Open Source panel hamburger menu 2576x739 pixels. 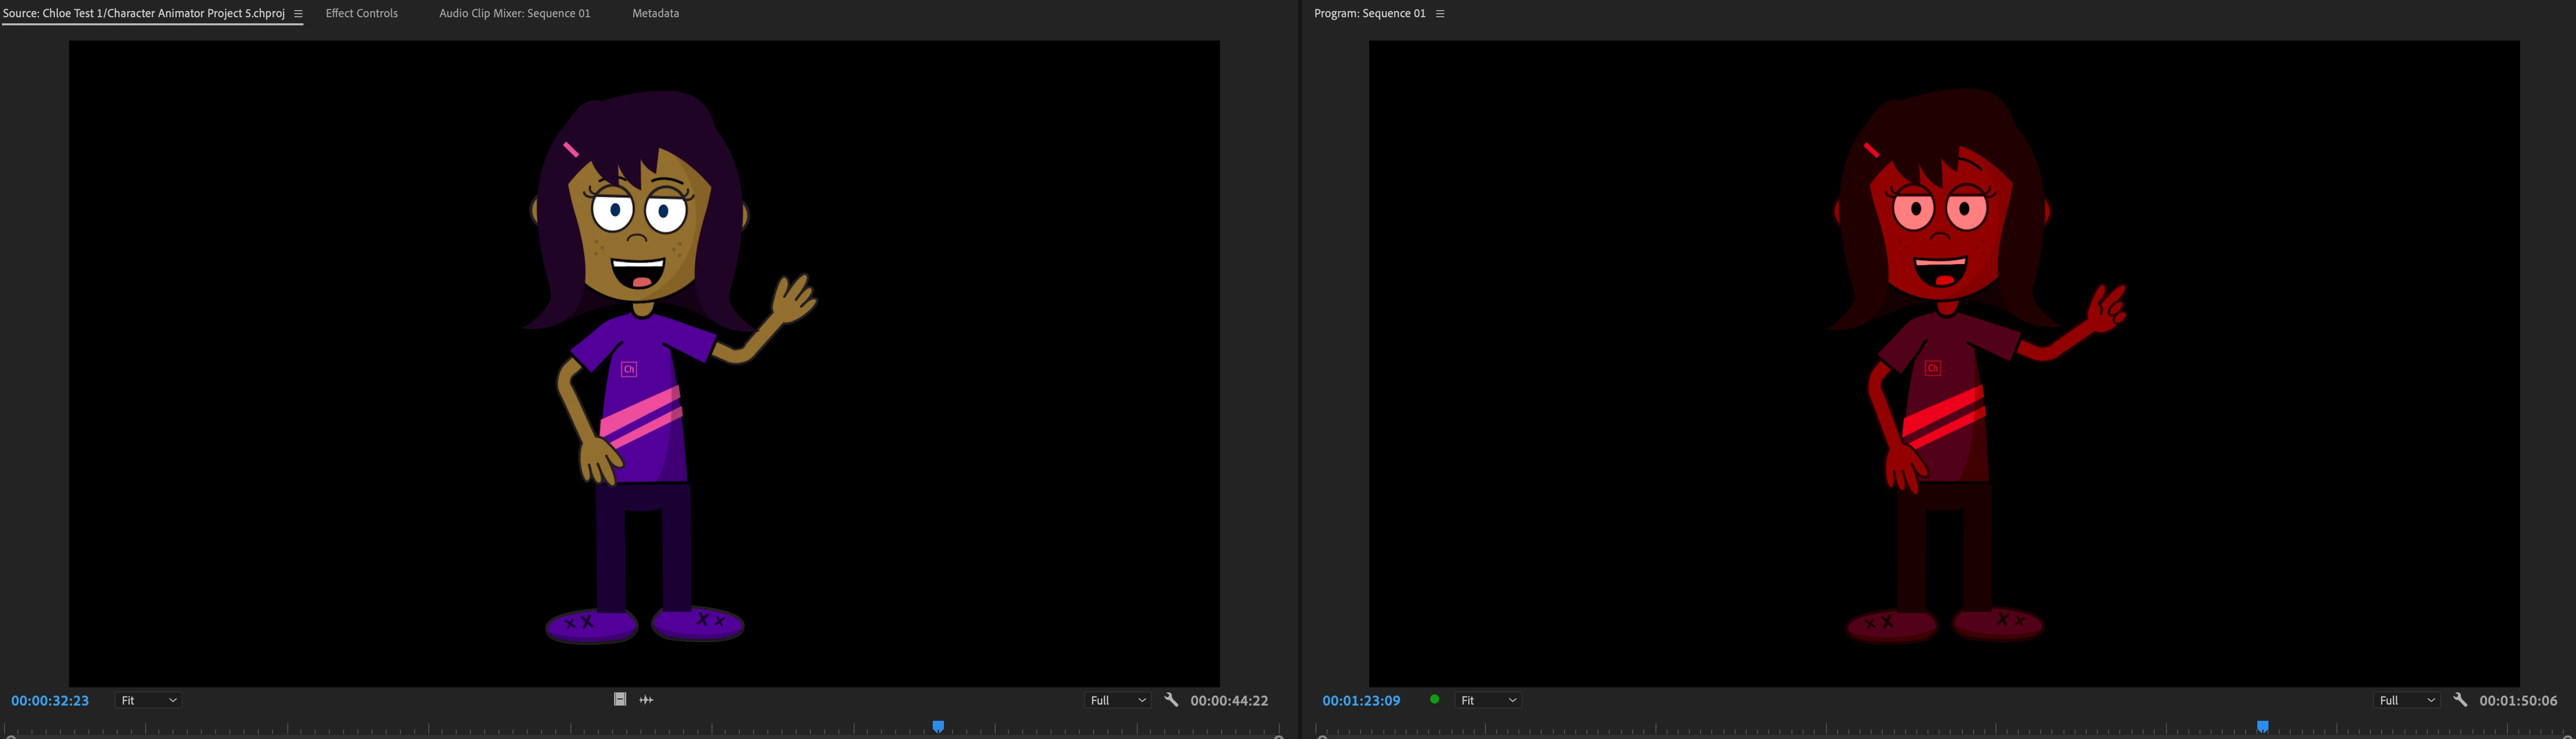click(x=298, y=14)
